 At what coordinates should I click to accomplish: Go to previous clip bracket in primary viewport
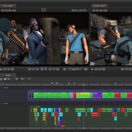pos(33,70)
